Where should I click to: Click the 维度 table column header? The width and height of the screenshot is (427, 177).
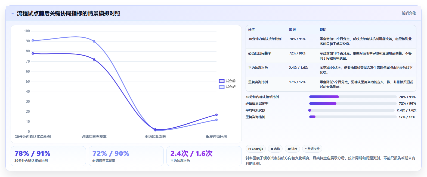(x=252, y=30)
